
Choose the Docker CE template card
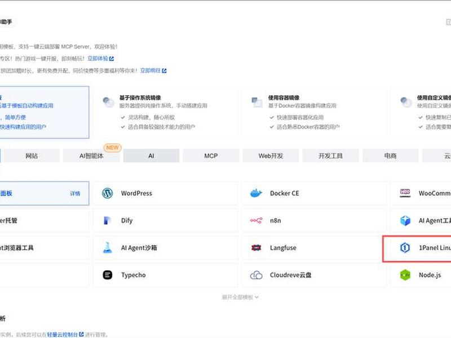point(314,193)
